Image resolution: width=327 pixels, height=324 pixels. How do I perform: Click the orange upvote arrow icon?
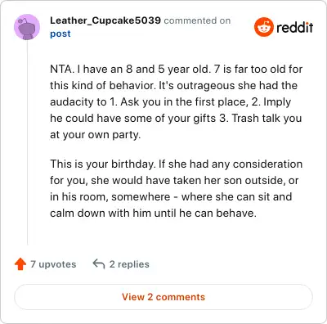pos(20,264)
